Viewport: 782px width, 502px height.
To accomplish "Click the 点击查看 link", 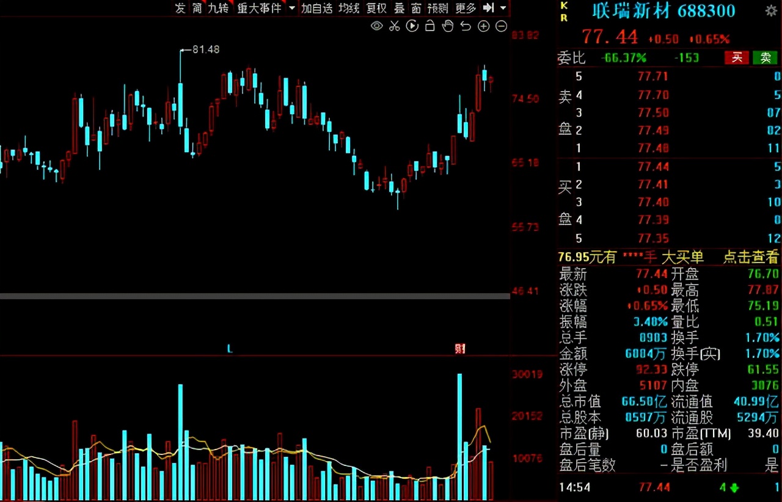I will pos(751,257).
